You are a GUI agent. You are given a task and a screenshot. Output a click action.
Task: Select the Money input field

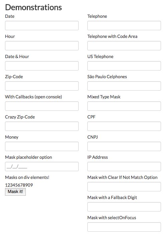click(42, 146)
